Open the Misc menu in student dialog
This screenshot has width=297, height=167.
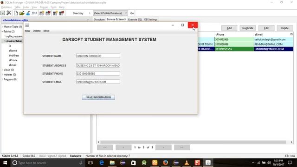click(46, 31)
